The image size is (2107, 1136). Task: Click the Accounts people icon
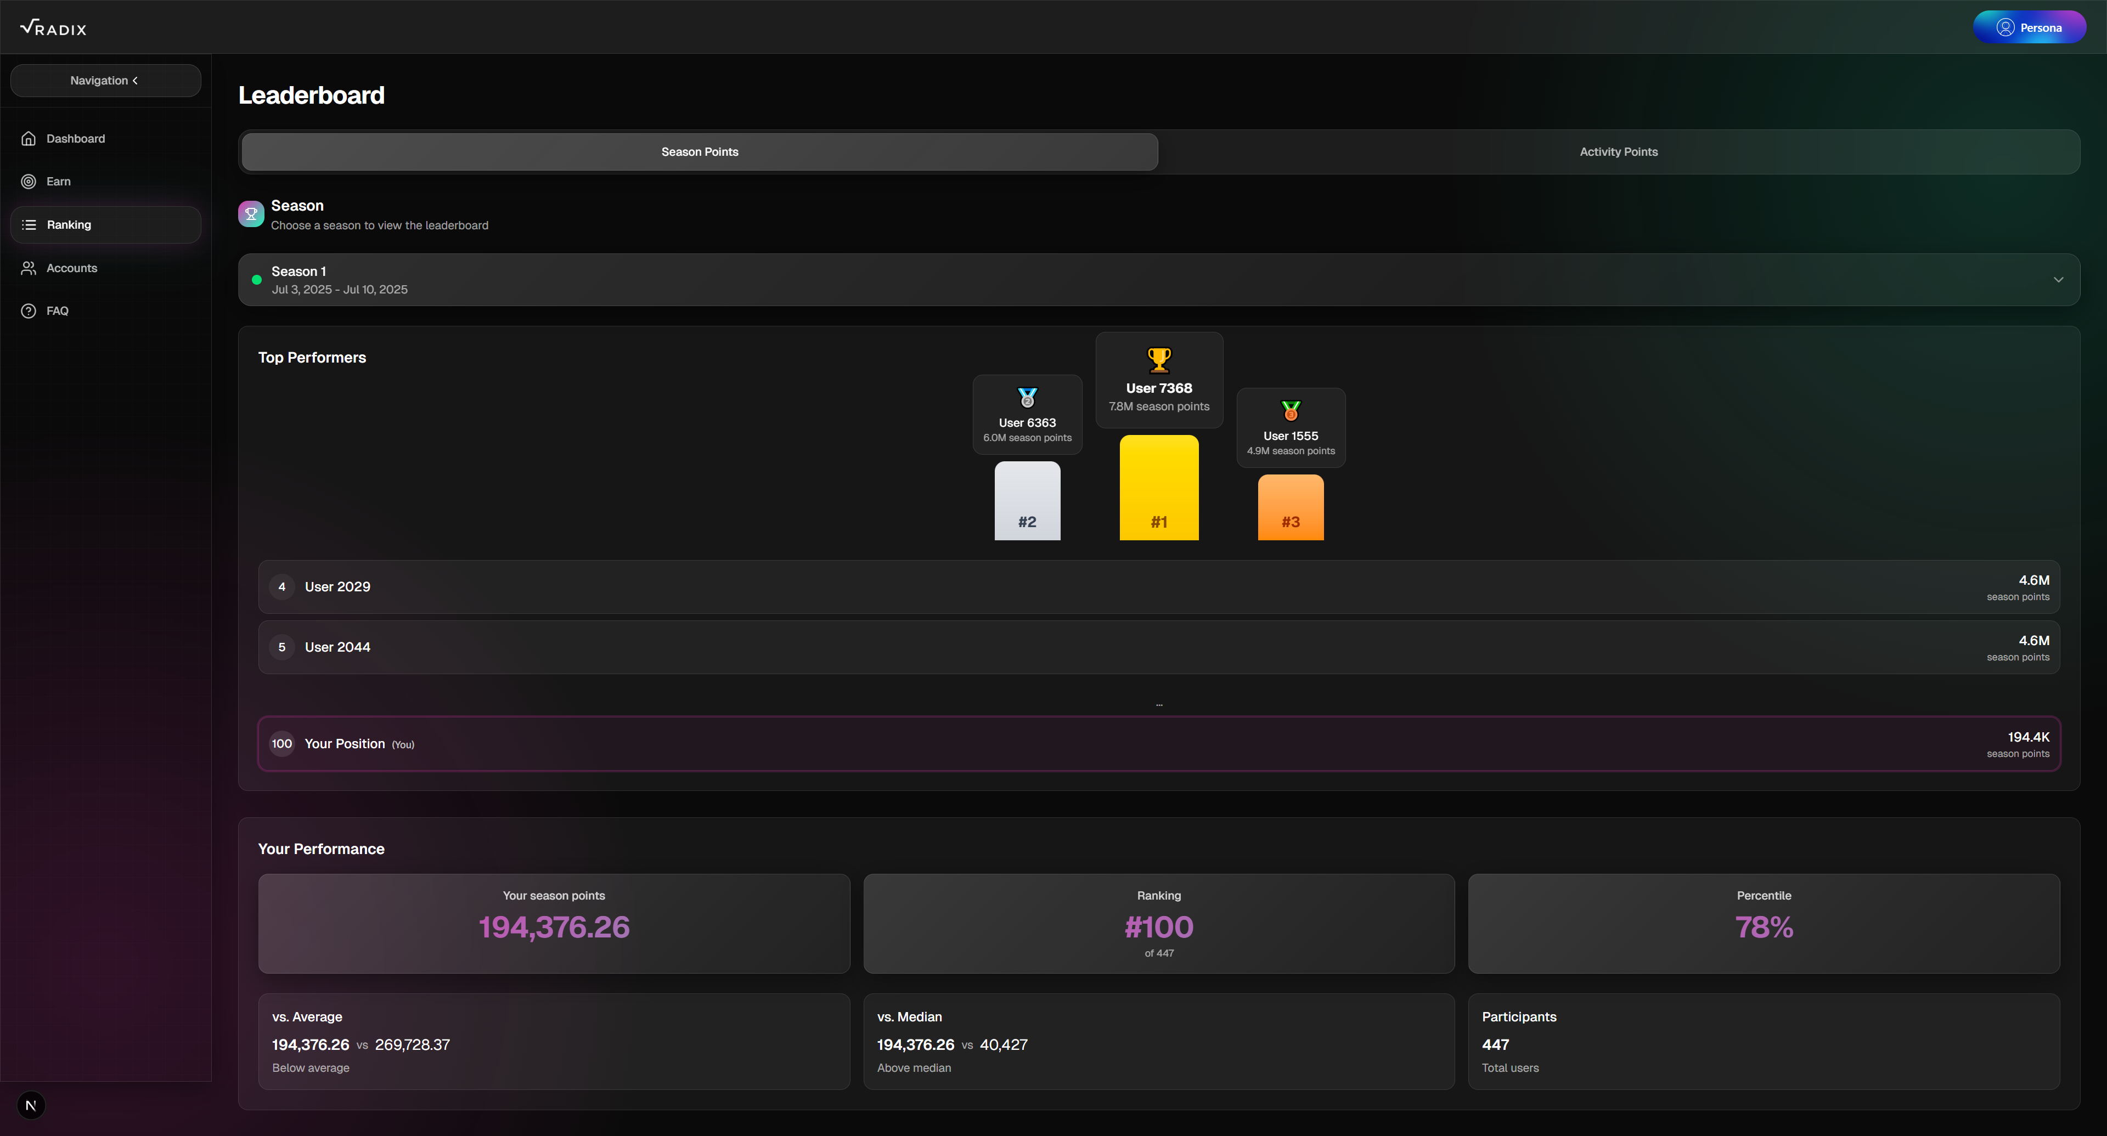29,268
